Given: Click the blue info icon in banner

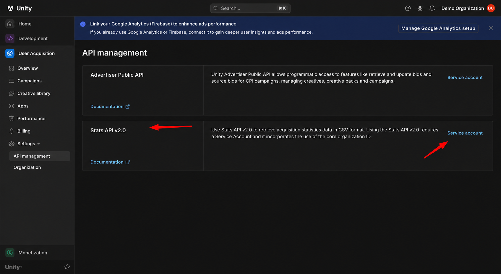Looking at the screenshot, I should (83, 24).
